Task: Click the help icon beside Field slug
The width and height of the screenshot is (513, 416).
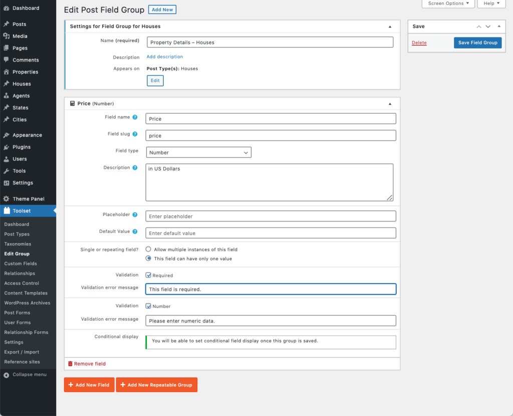Action: (x=135, y=134)
